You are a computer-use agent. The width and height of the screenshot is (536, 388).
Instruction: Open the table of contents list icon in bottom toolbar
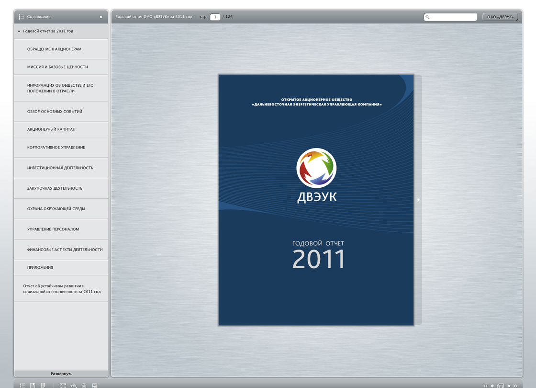tap(22, 386)
